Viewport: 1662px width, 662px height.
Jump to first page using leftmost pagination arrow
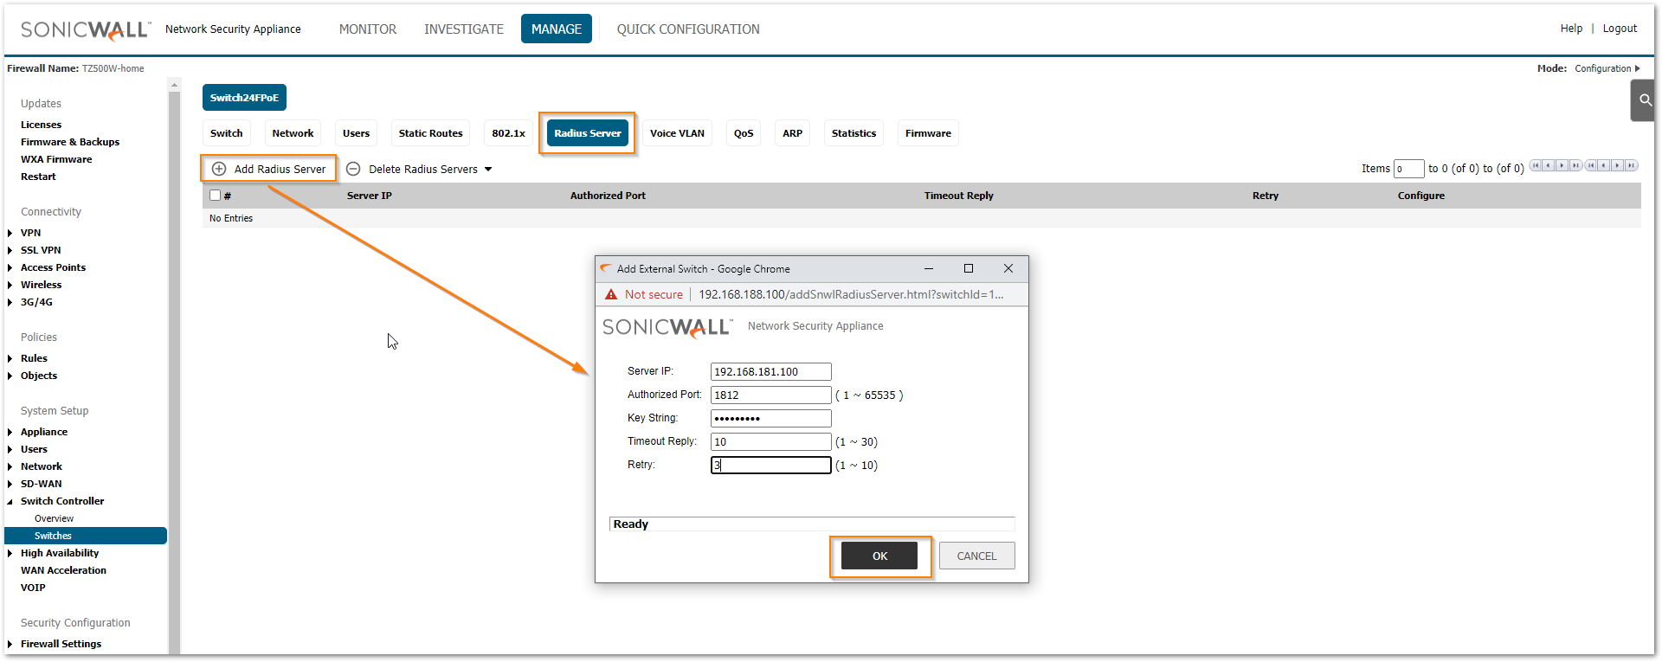[x=1536, y=165]
